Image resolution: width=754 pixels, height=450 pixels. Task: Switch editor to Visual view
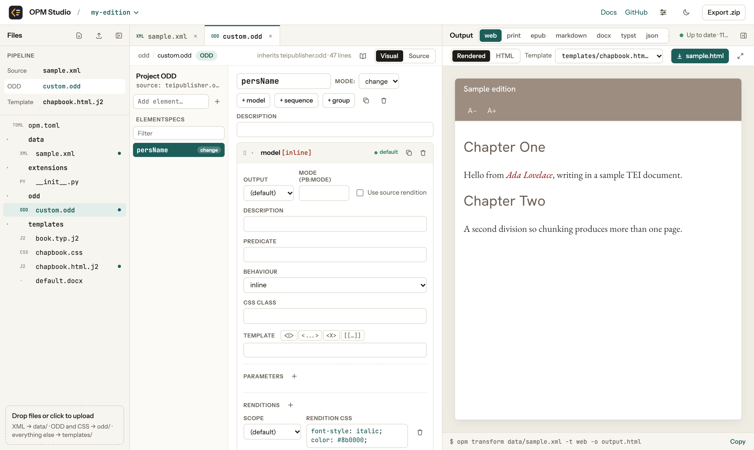click(x=389, y=56)
